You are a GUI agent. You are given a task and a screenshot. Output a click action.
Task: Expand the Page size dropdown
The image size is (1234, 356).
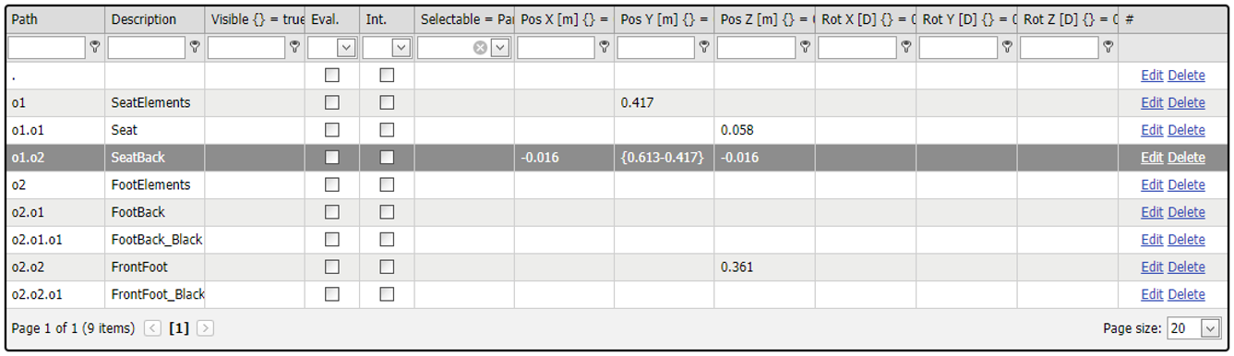tap(1210, 328)
